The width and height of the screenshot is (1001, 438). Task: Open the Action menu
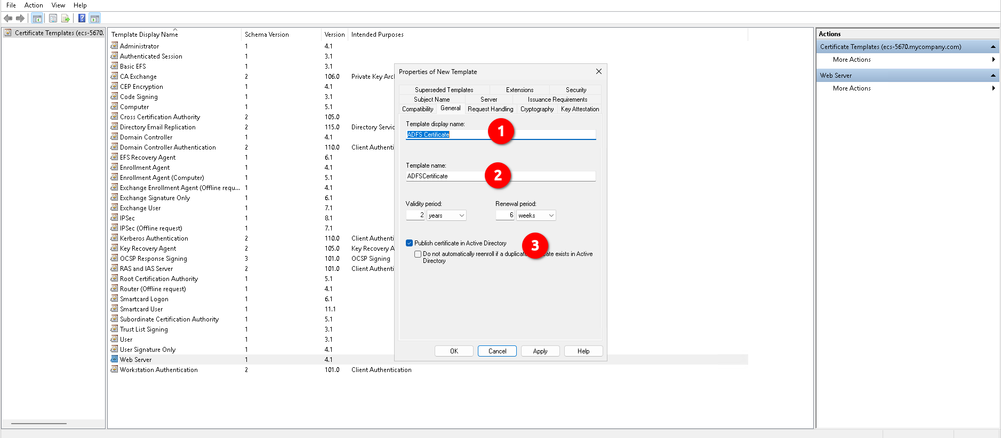point(34,5)
